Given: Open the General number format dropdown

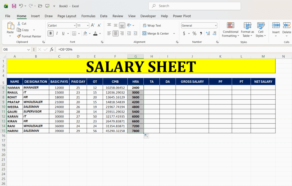Looking at the screenshot, I should point(216,26).
